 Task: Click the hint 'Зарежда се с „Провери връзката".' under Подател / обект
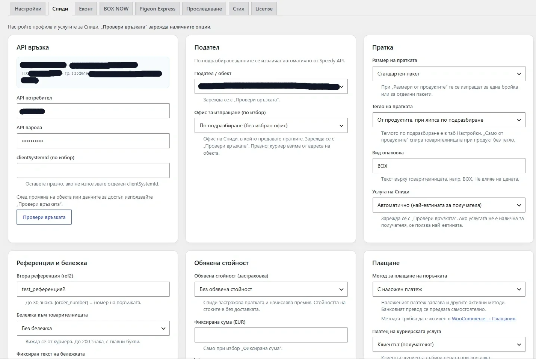pos(242,100)
